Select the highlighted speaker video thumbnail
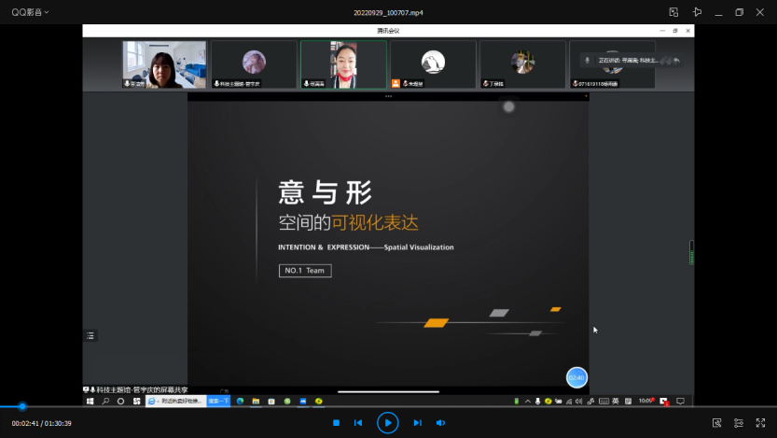The image size is (777, 438). 343,64
